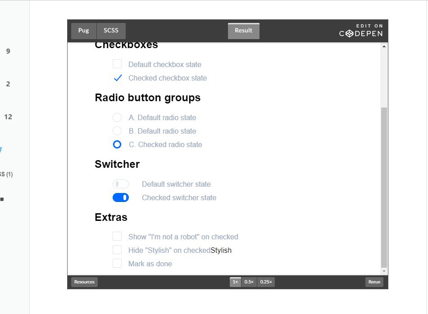Uncheck the Checked checkbox state box
This screenshot has width=428, height=314.
[x=118, y=78]
